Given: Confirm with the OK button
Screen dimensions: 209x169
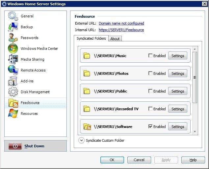Looking at the screenshot, I should [112, 160].
